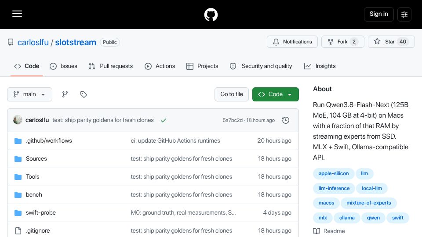This screenshot has width=422, height=237.
Task: Click the bench folder icon
Action: click(18, 195)
